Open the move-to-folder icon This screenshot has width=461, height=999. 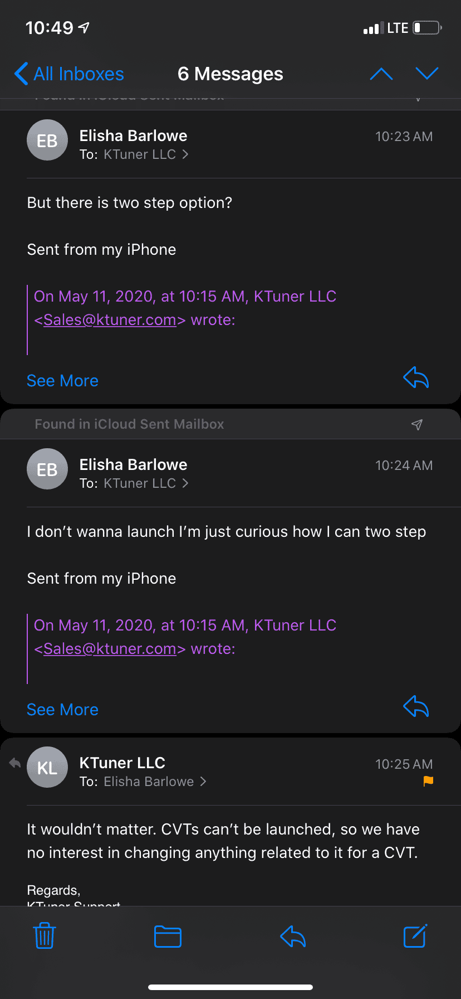tap(168, 936)
